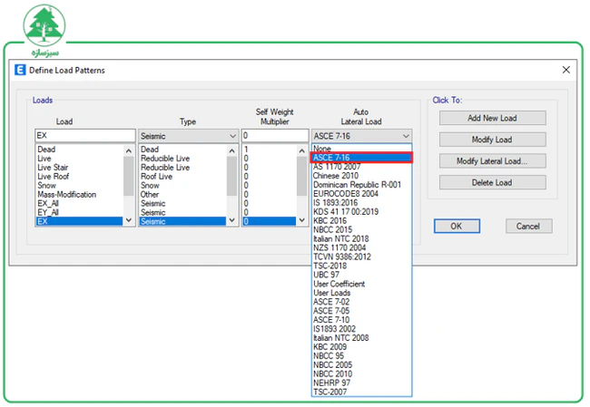Choose NBCC 2005 option
The image size is (590, 407).
(361, 365)
